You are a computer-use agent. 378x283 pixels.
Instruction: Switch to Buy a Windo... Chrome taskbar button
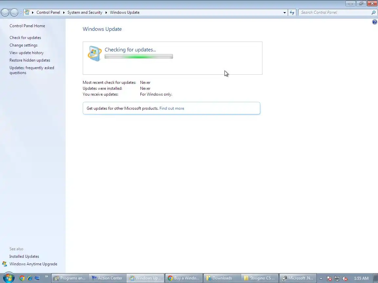[x=184, y=278]
